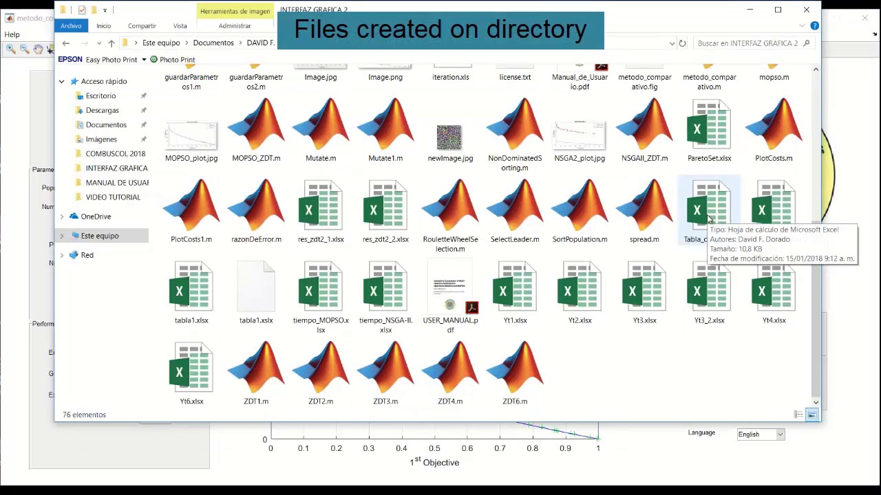The width and height of the screenshot is (881, 495).
Task: Select the Yt3_2.xlsx file icon
Action: point(709,286)
